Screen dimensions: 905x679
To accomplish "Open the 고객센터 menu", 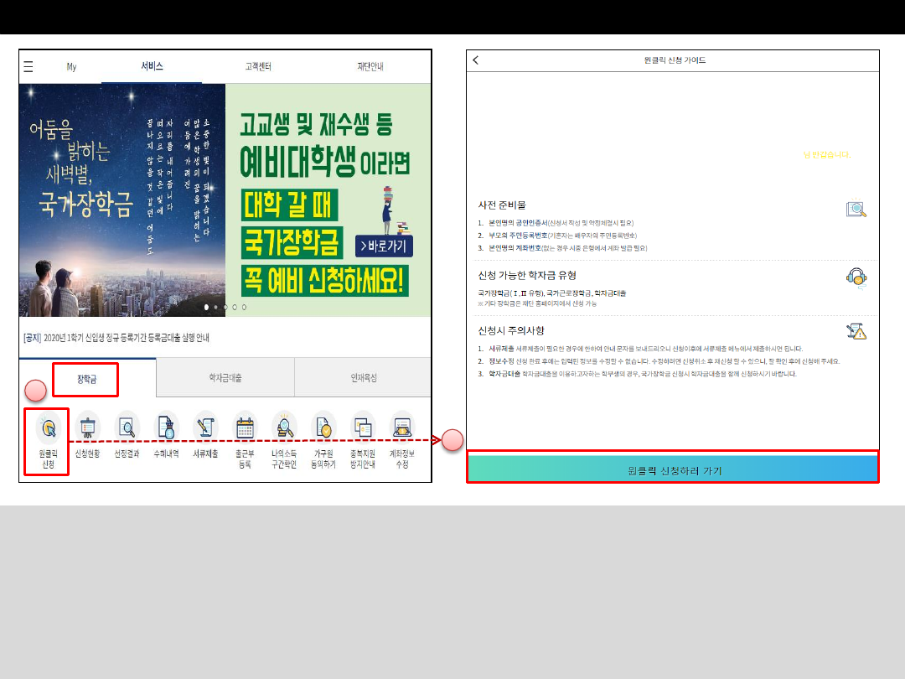I will click(257, 67).
